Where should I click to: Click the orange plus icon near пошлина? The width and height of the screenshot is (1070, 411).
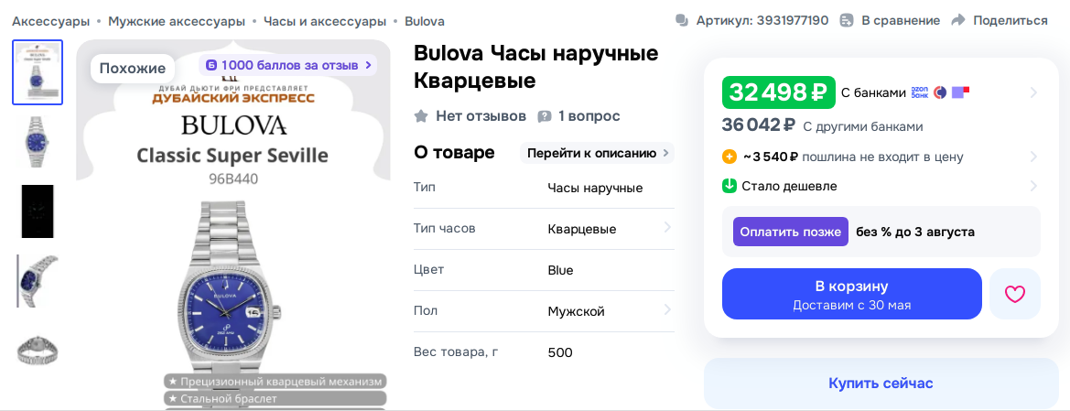point(730,157)
